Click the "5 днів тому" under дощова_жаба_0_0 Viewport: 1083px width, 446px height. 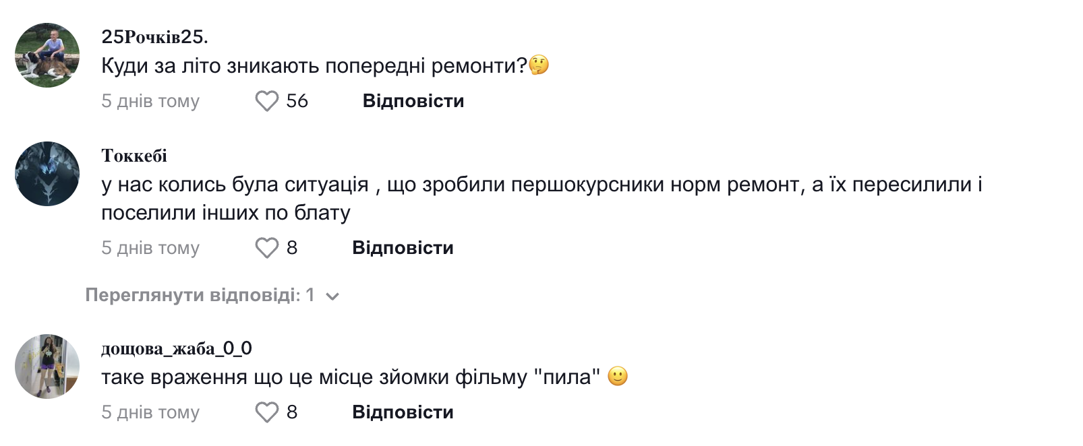point(150,412)
